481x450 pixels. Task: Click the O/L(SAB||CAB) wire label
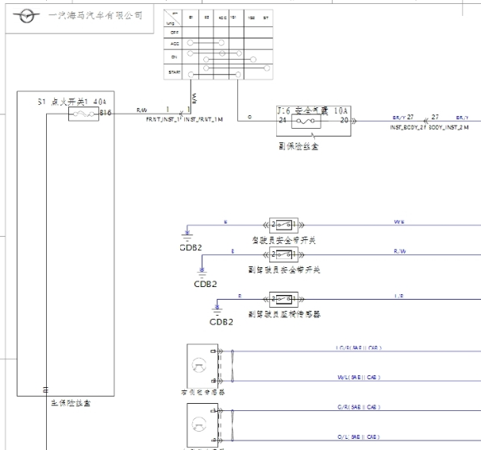[x=359, y=436]
